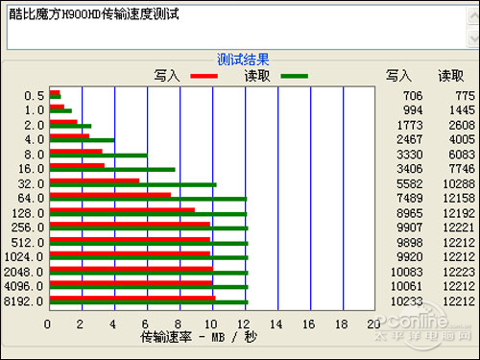Select the 64.0 transfer size label
Screen dimensions: 480x360
pyautogui.click(x=31, y=198)
